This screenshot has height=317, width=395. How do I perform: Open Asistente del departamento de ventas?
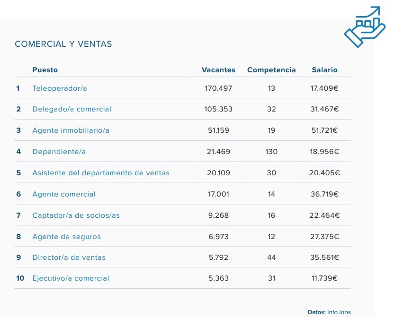100,173
